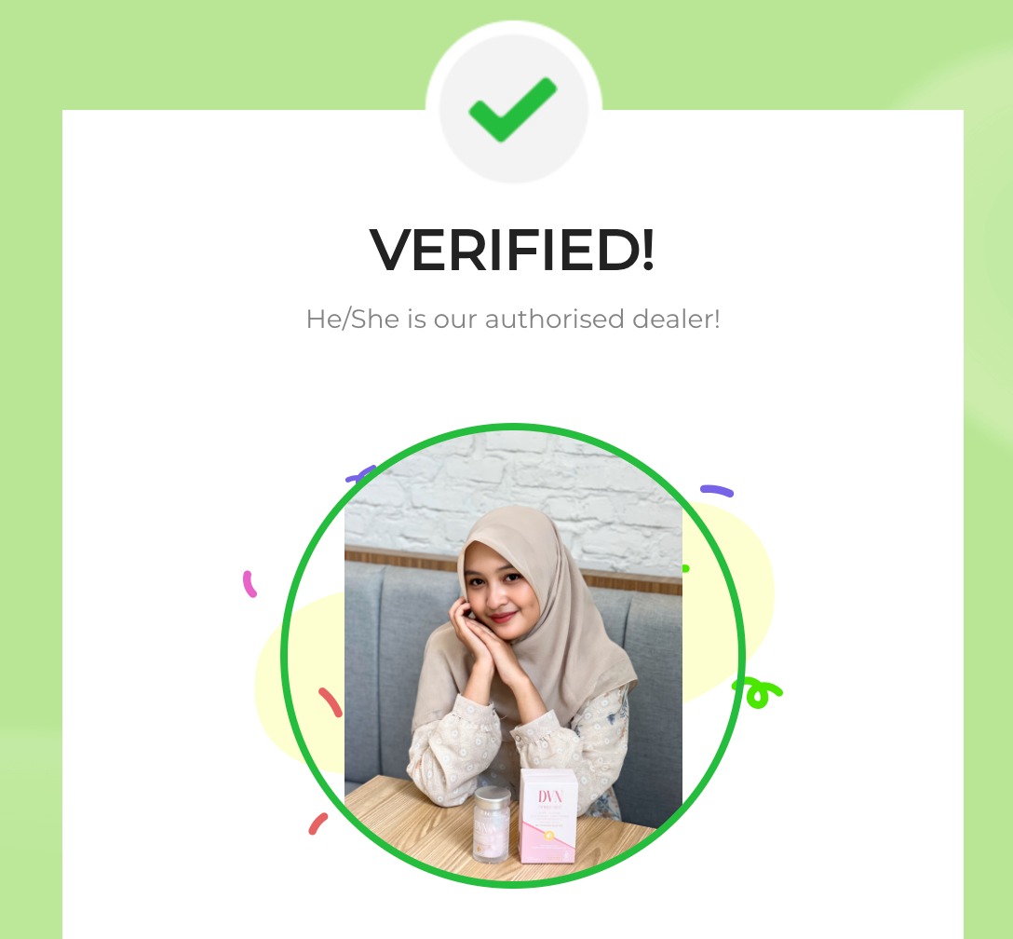Click the DVN pill bottle on table
Screen dimensions: 1013x939
pyautogui.click(x=492, y=824)
